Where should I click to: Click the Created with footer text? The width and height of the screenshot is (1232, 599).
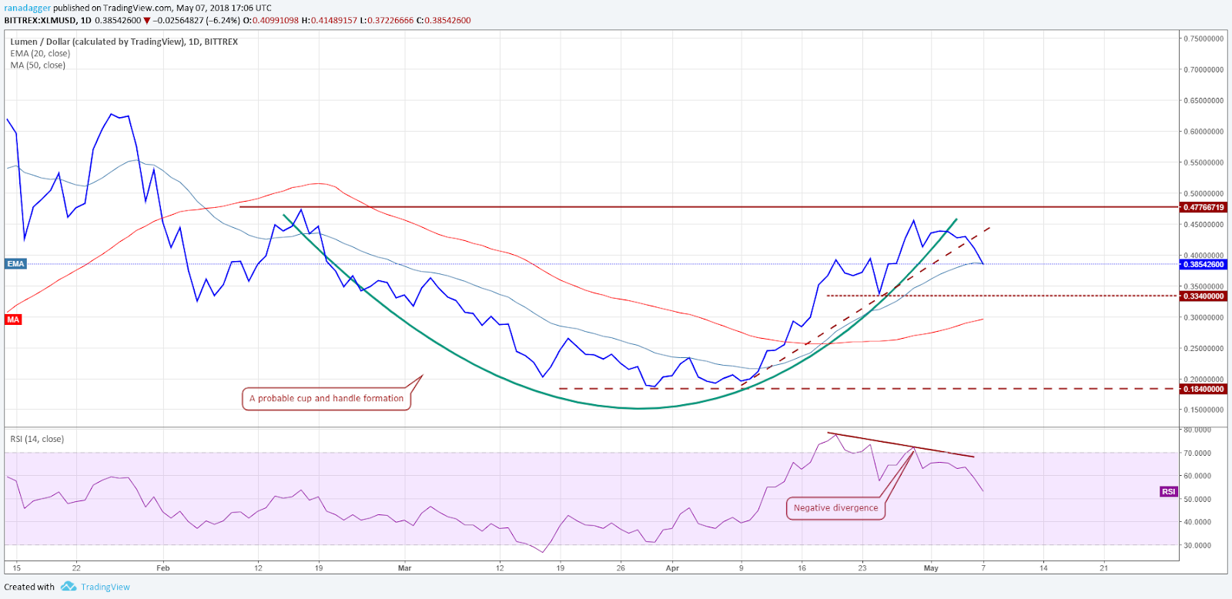[29, 587]
